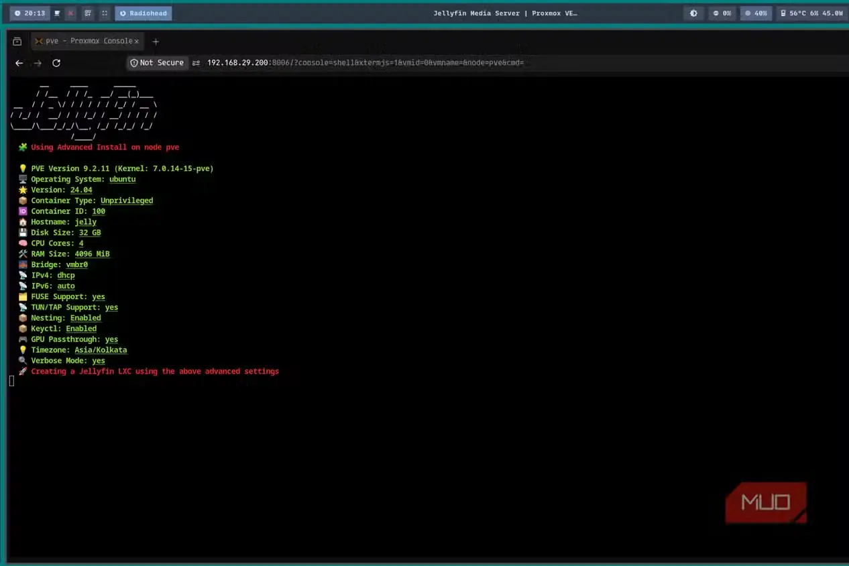
Task: Click the 0% status indicator
Action: pyautogui.click(x=722, y=13)
